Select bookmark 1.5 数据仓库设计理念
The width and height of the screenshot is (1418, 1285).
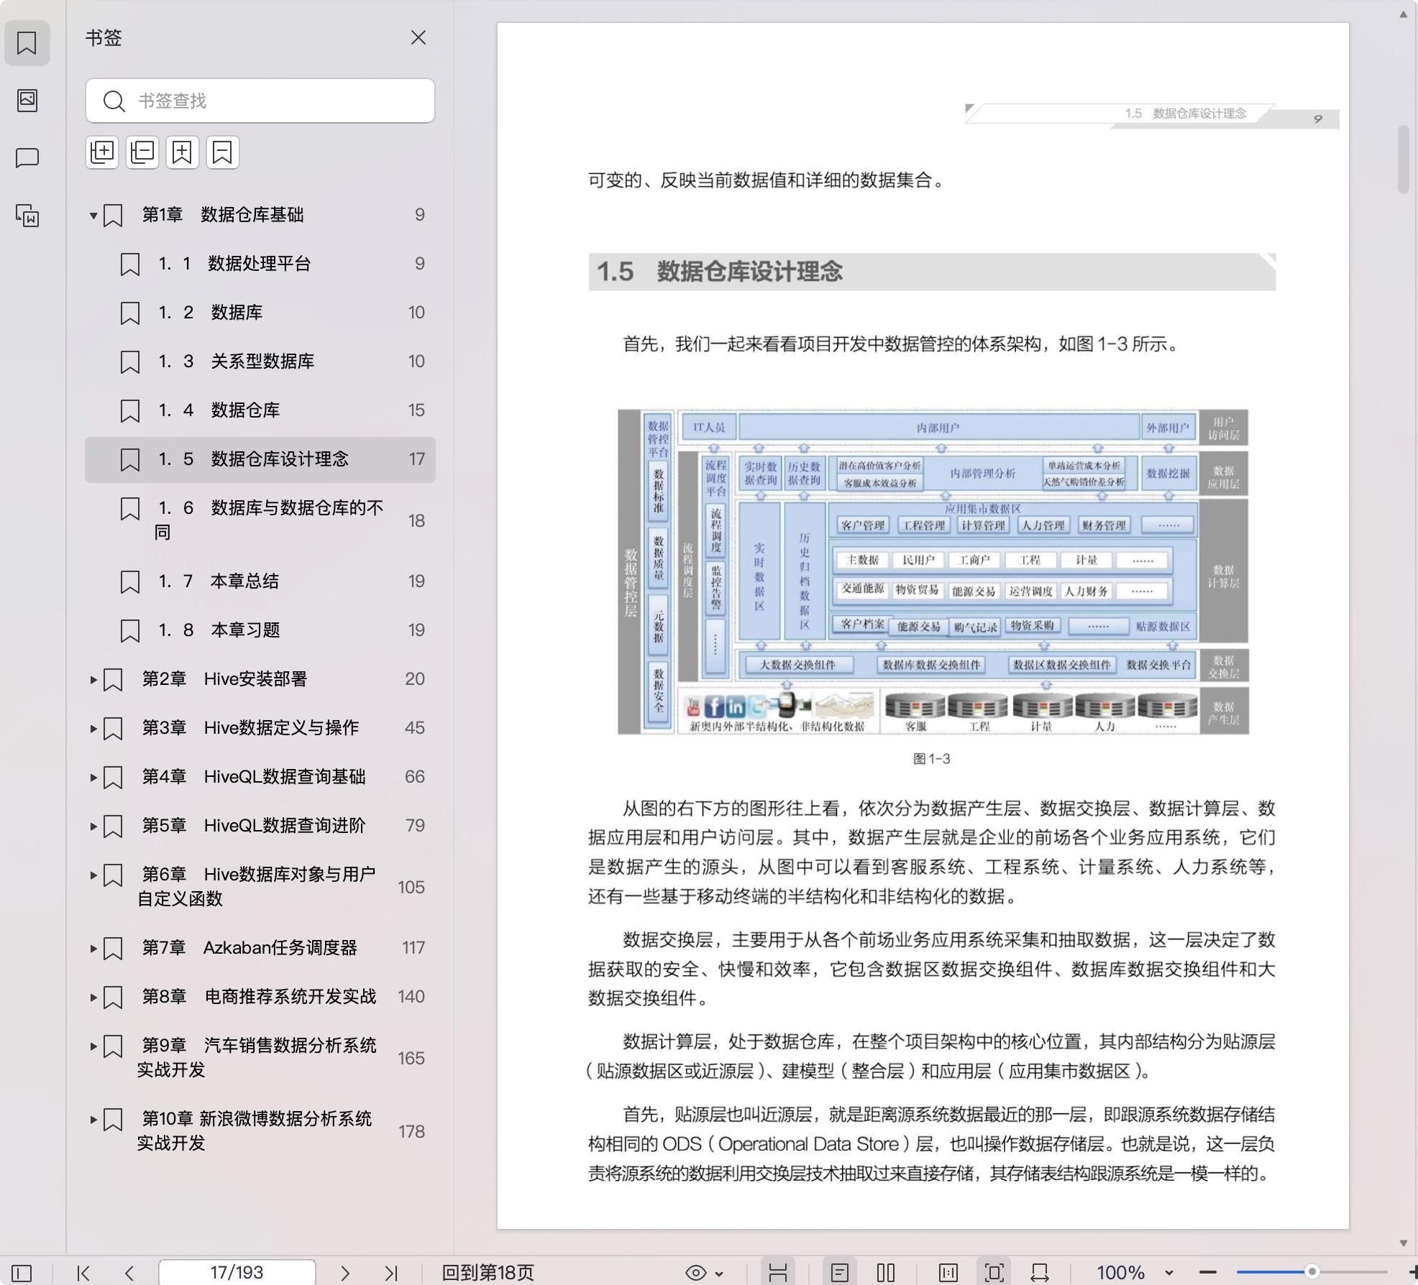(x=260, y=459)
